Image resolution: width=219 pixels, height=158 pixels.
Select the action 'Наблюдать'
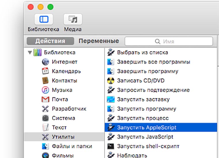coord(132,155)
